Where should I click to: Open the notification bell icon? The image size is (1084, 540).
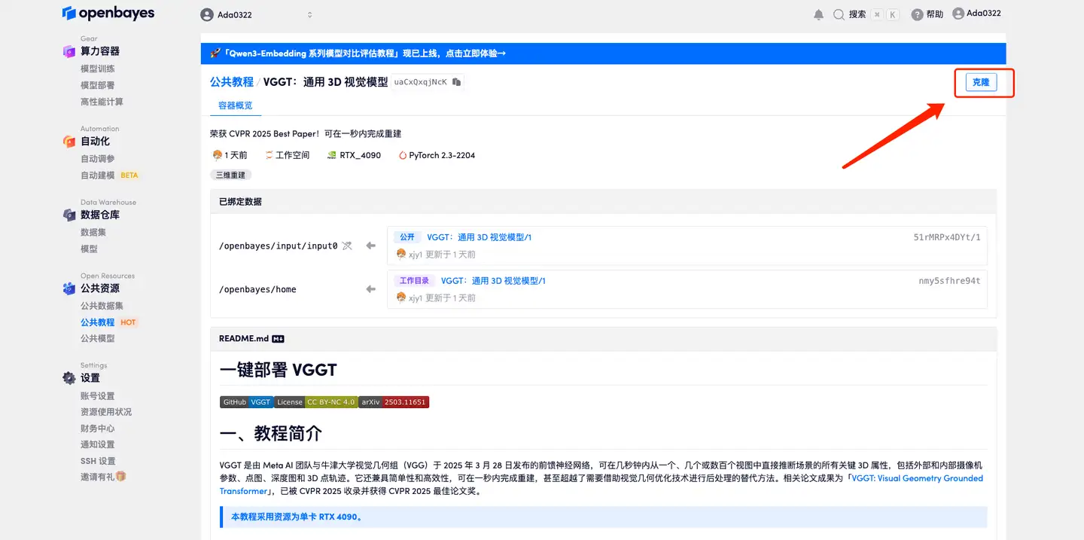click(x=819, y=14)
